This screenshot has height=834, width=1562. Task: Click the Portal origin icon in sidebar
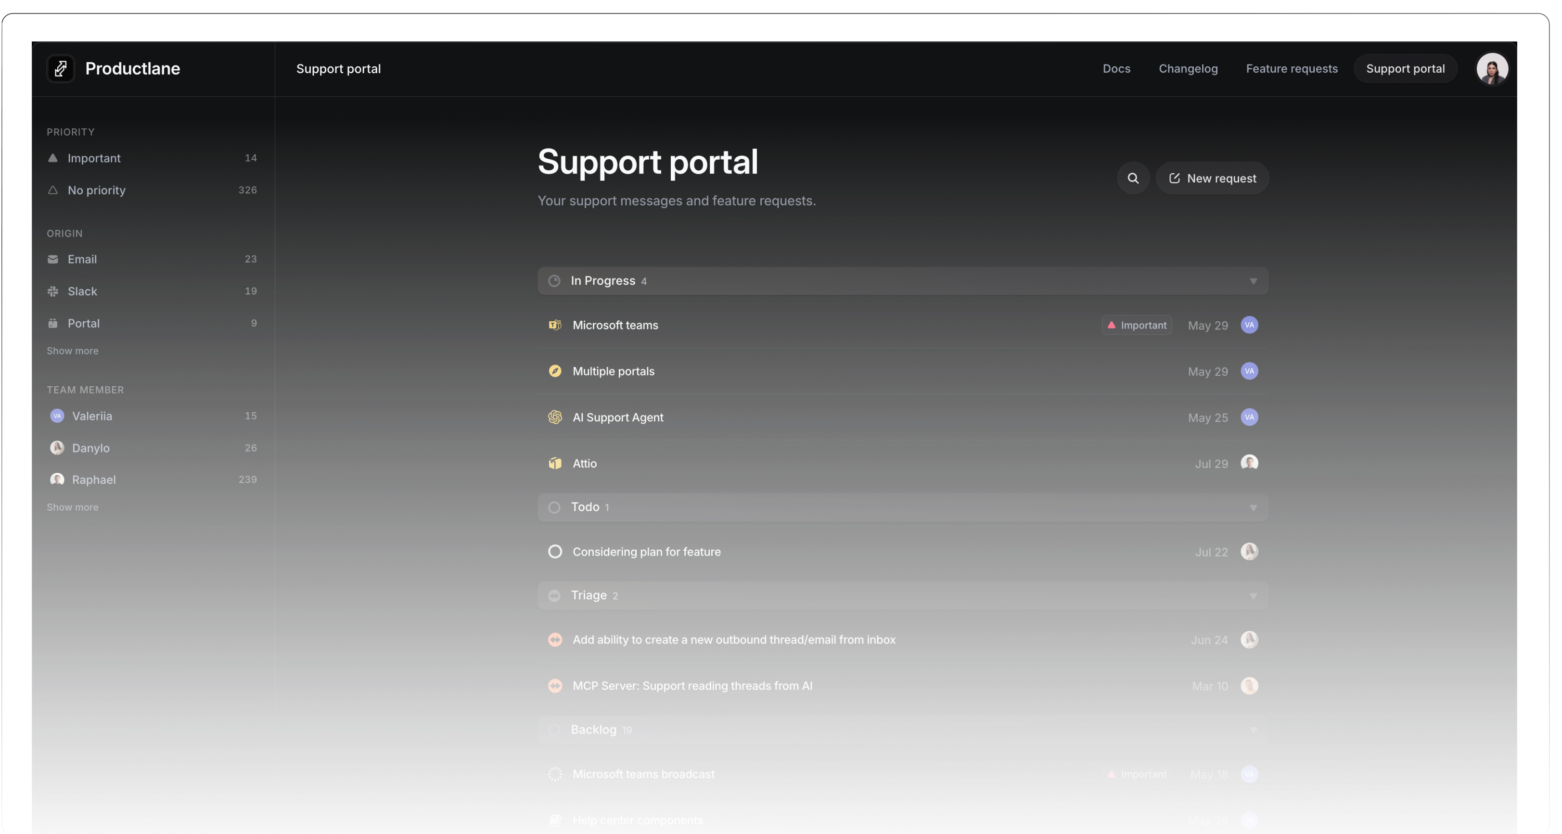[x=53, y=324]
